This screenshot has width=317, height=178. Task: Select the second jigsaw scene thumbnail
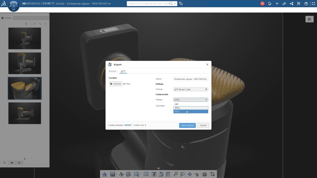[x=25, y=63]
